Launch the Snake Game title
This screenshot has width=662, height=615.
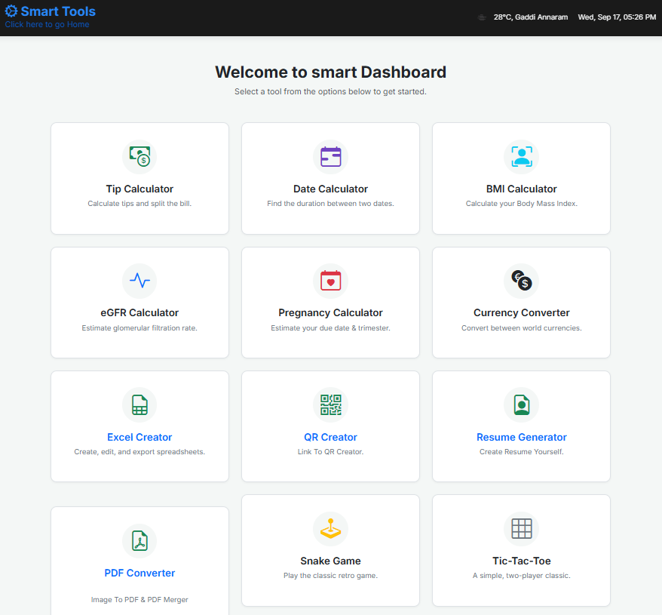click(330, 561)
